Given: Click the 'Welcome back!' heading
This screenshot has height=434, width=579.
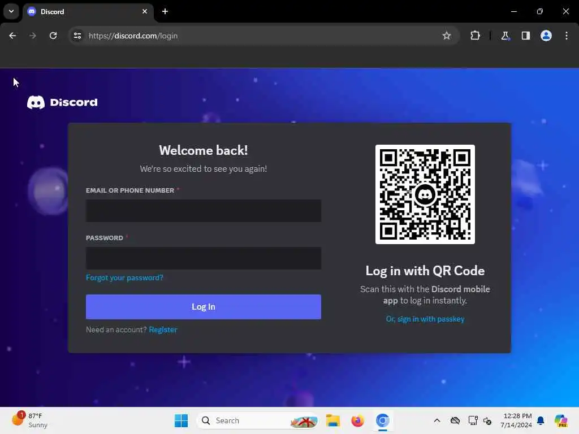Looking at the screenshot, I should point(204,150).
